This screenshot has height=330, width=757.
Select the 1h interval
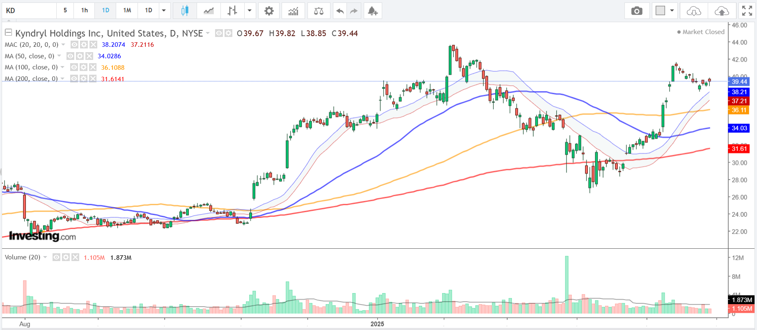(x=85, y=11)
